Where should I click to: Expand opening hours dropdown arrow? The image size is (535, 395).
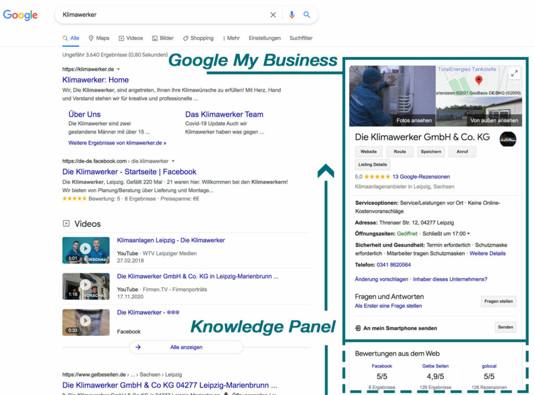[469, 233]
